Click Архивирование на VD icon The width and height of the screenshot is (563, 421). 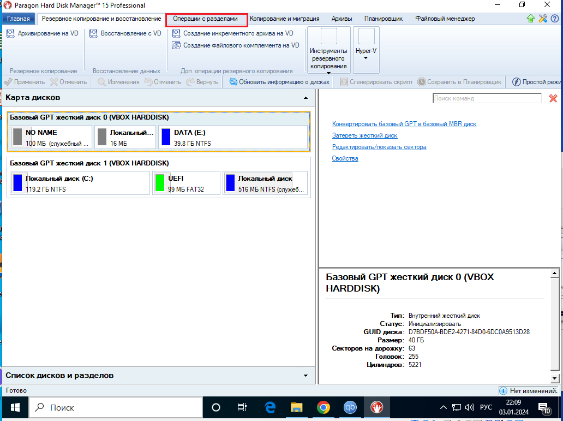[x=43, y=33]
